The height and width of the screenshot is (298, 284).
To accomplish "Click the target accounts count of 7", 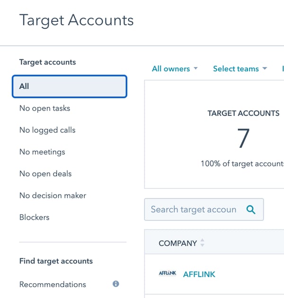I will click(243, 139).
